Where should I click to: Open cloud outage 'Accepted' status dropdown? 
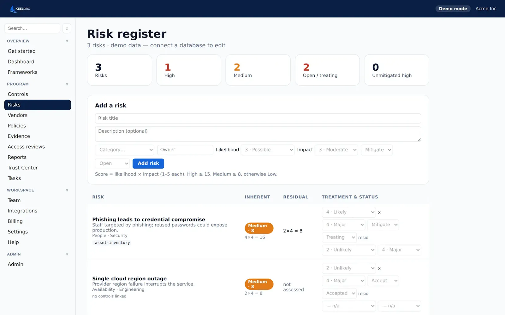pyautogui.click(x=339, y=293)
